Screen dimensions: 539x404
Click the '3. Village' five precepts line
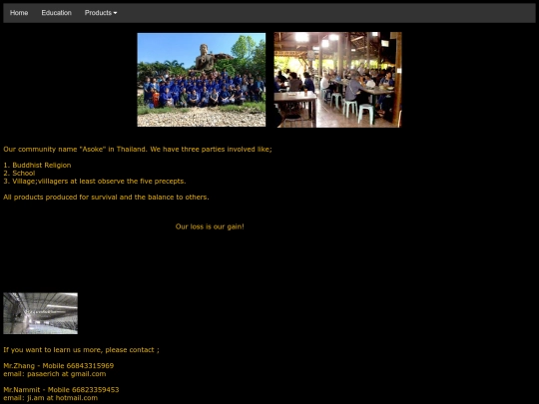(x=95, y=181)
